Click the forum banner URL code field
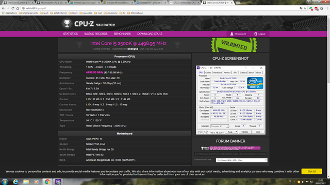Image resolution: width=330 pixels, height=185 pixels. (x=230, y=154)
